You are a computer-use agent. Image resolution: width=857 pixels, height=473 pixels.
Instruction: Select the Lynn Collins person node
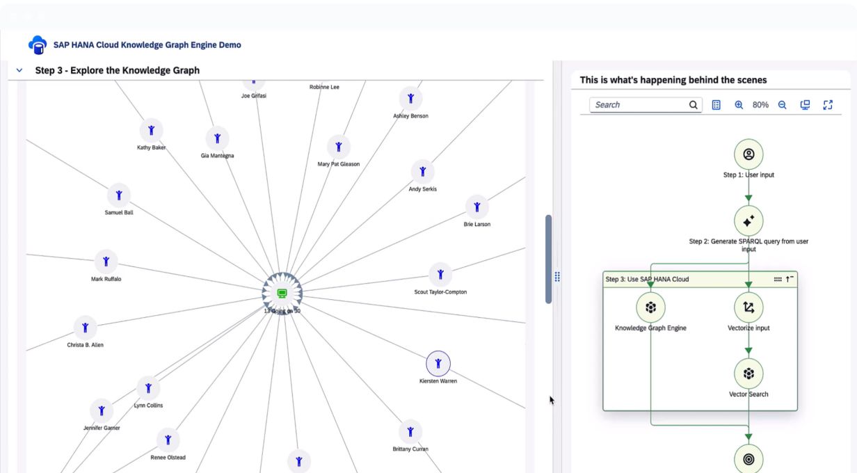(x=148, y=387)
